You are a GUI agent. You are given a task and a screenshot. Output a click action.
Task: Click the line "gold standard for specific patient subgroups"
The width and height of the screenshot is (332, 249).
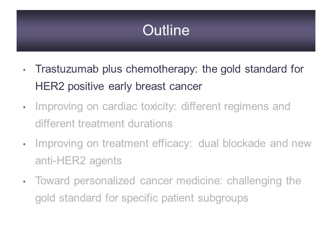(142, 199)
